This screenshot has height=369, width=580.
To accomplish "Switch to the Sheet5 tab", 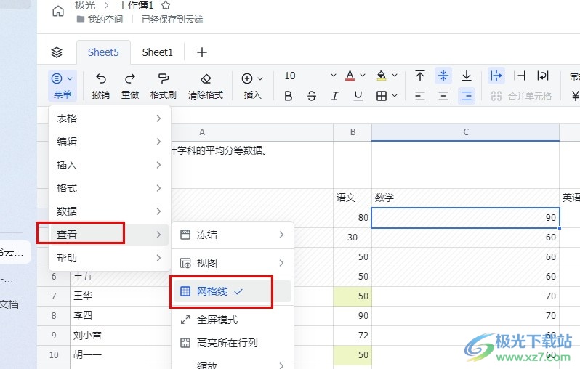I will [103, 52].
